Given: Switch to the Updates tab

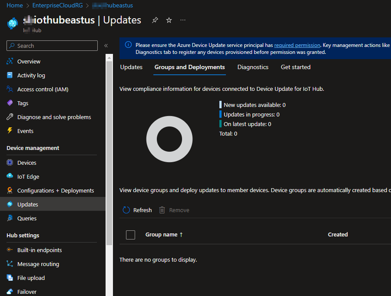Looking at the screenshot, I should pyautogui.click(x=131, y=67).
